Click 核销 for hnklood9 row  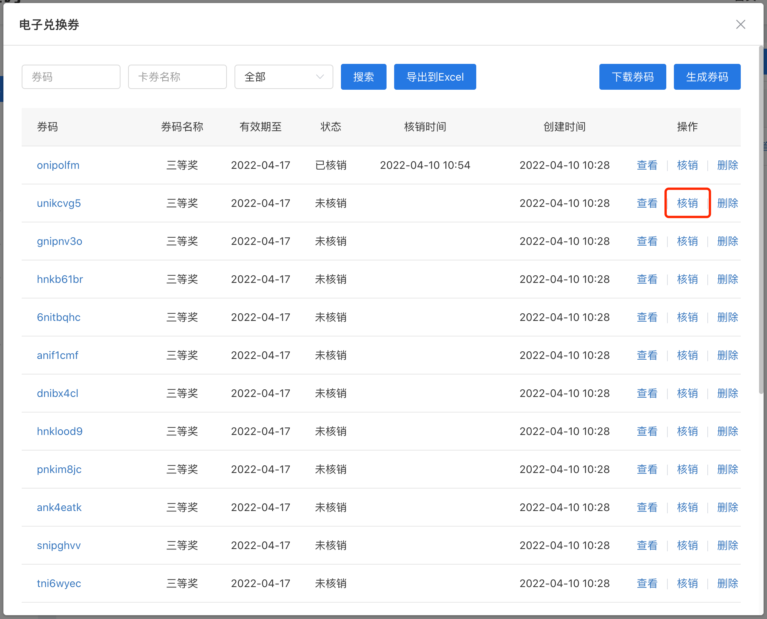(688, 431)
